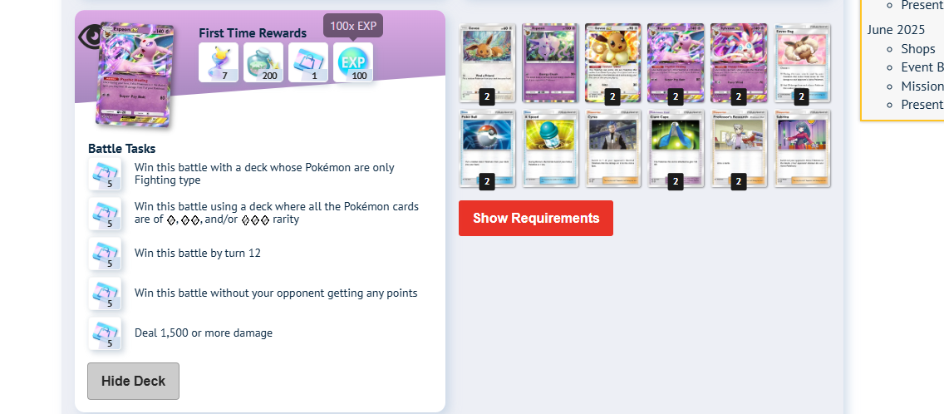944x414 pixels.
Task: Click ticket icon beside turn 12 task
Action: (105, 254)
